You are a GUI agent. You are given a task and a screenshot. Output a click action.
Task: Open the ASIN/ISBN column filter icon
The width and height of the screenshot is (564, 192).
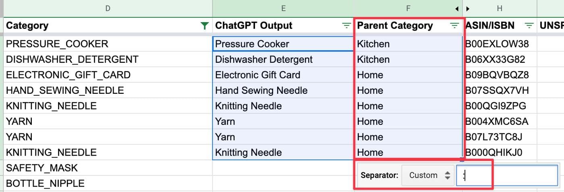tap(529, 26)
